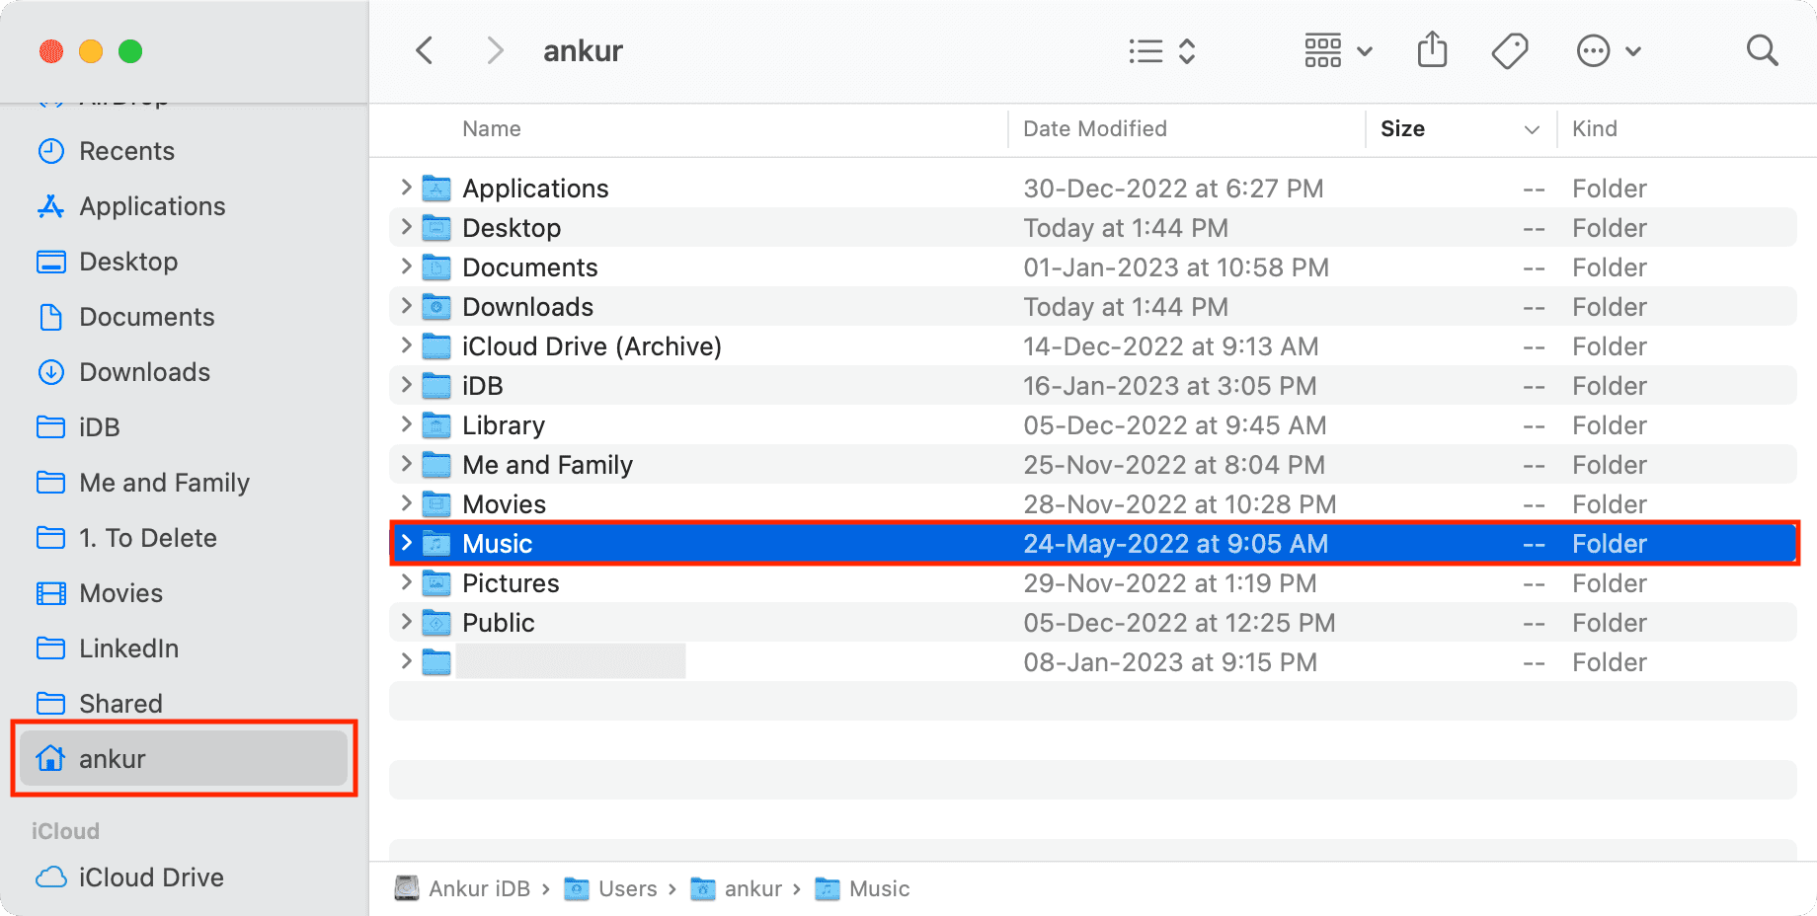Screen dimensions: 1817x916
Task: Click Ankur iDB in the path bar
Action: tap(462, 888)
